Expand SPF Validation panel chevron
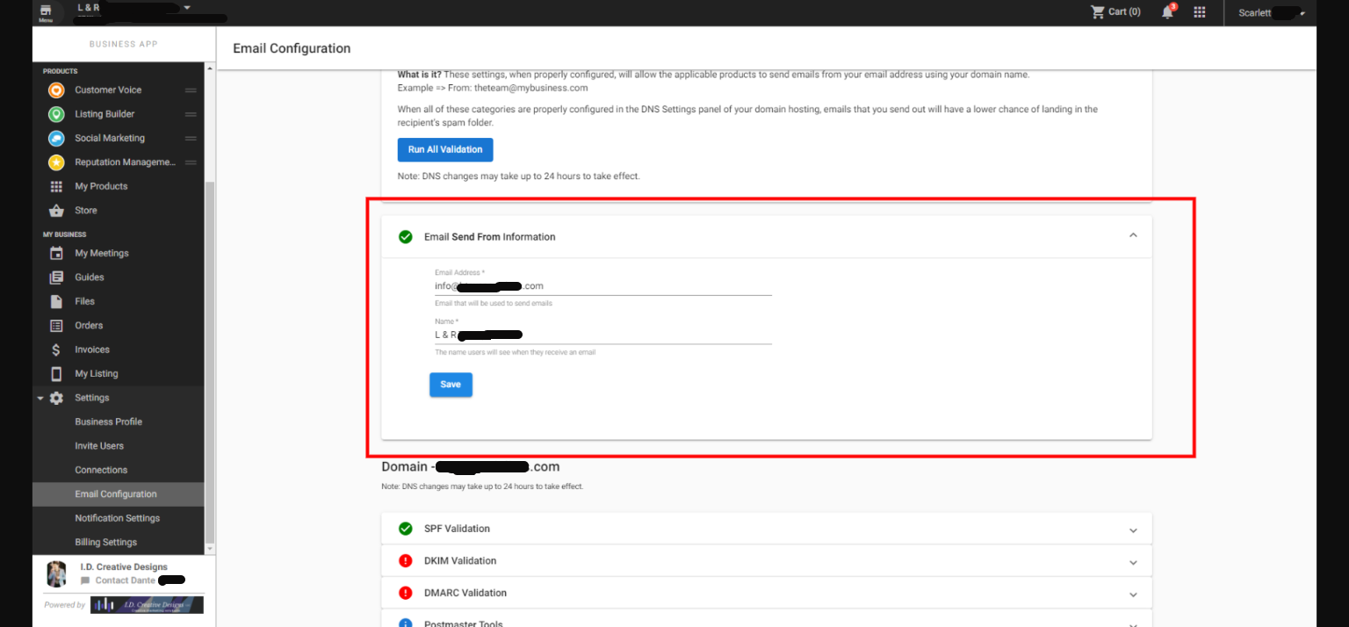The image size is (1349, 627). click(x=1133, y=530)
